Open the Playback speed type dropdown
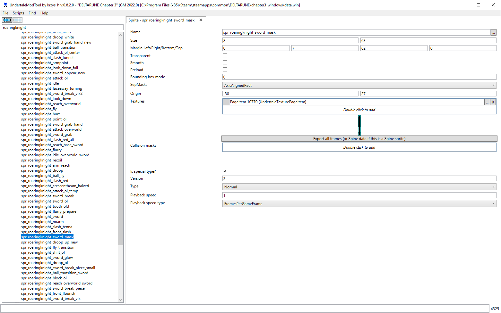 359,204
